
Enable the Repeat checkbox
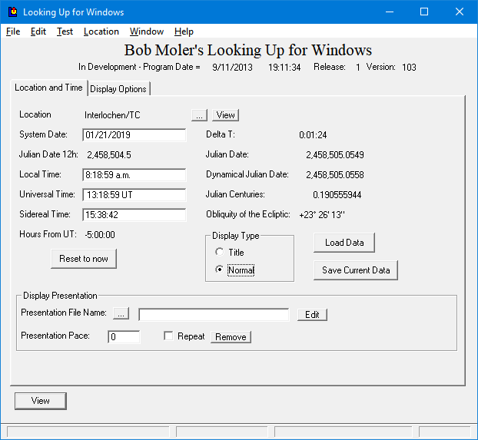pos(168,336)
